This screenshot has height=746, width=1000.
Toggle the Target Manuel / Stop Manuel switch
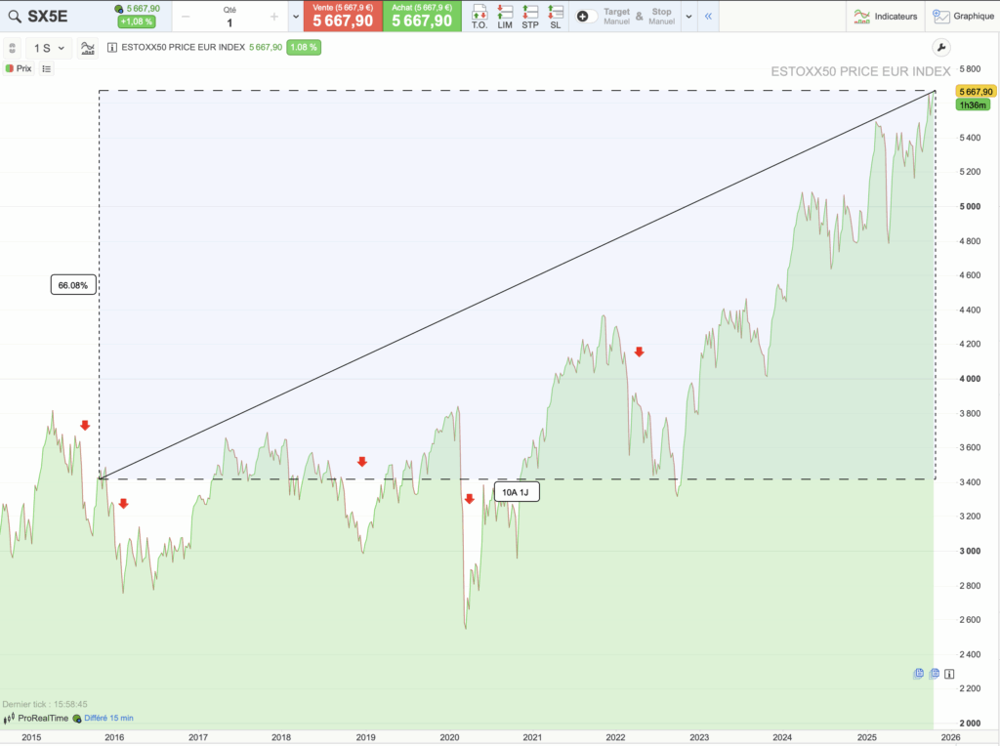tap(587, 17)
